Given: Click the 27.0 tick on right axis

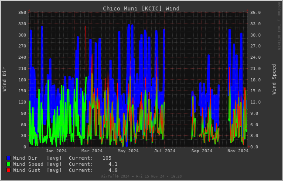Looking at the screenshot, I should pos(255,46).
